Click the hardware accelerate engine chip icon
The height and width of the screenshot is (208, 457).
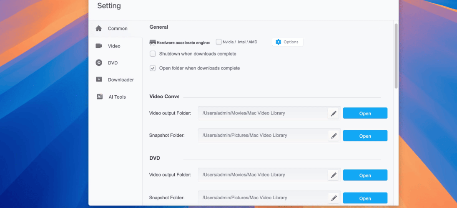coord(153,42)
